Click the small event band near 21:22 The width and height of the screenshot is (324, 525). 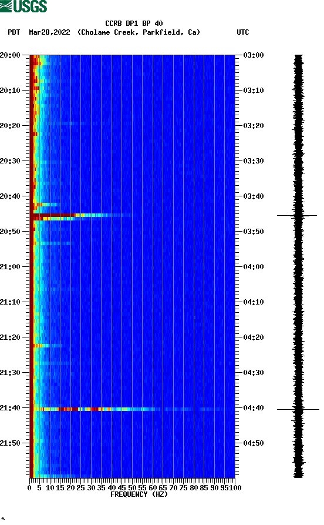tap(47, 346)
